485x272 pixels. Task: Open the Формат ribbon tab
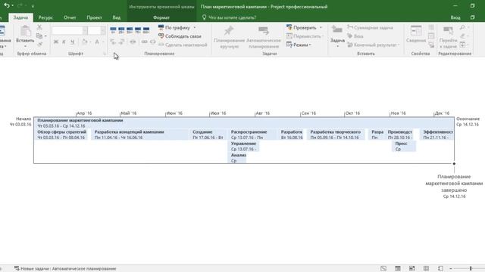tap(161, 17)
